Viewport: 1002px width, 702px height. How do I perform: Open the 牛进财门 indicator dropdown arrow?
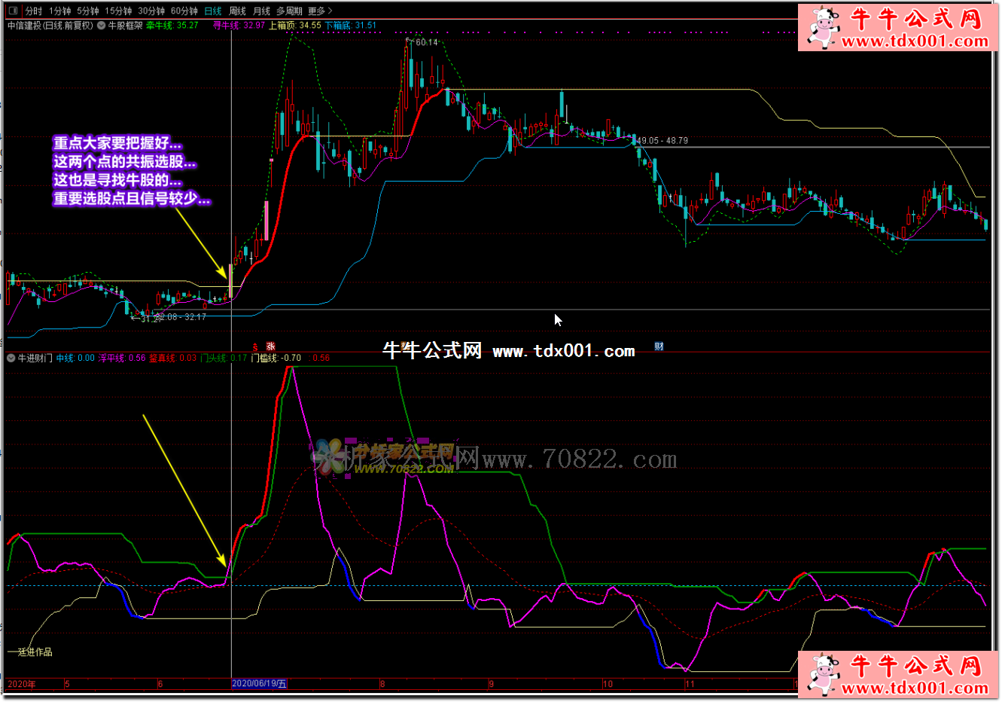(x=11, y=358)
